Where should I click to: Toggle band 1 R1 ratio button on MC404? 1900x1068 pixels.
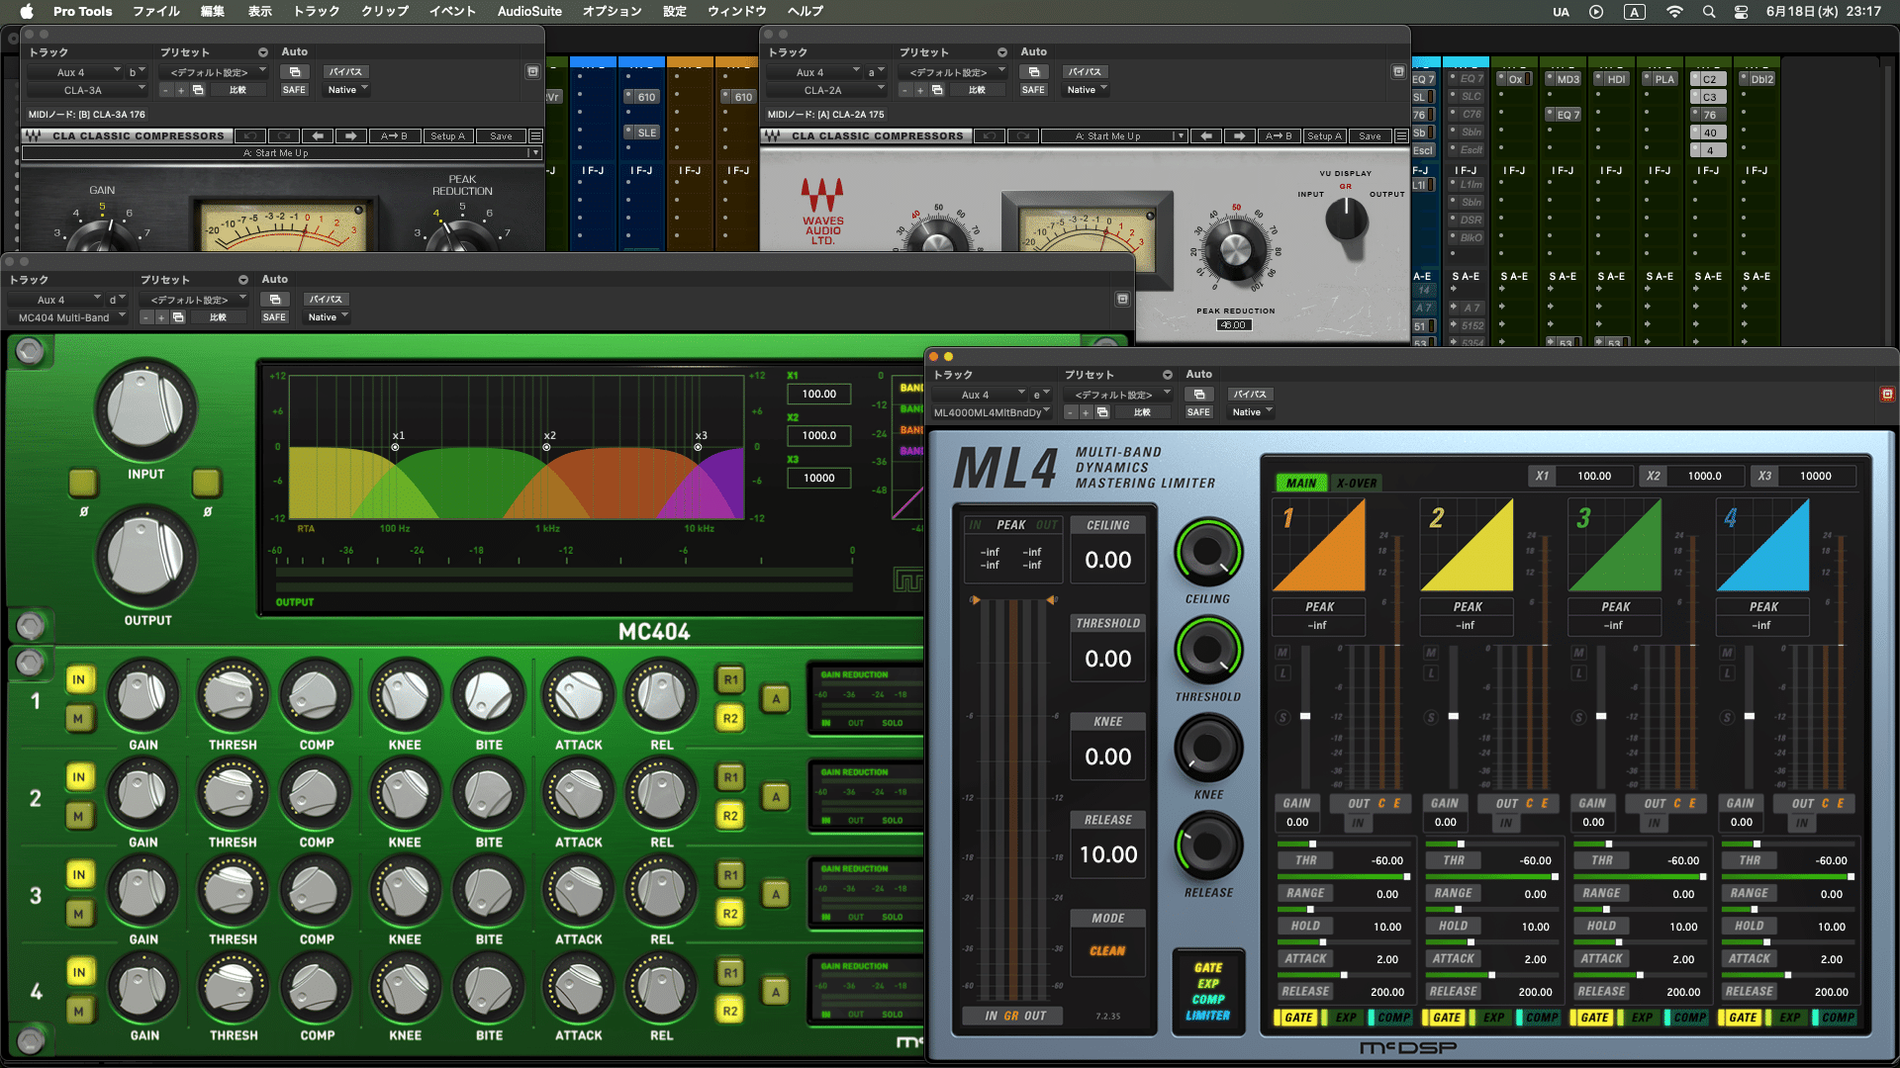coord(730,679)
